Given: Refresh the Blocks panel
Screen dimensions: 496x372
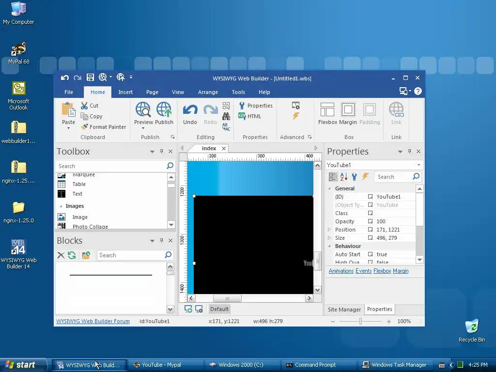Looking at the screenshot, I should coord(72,255).
